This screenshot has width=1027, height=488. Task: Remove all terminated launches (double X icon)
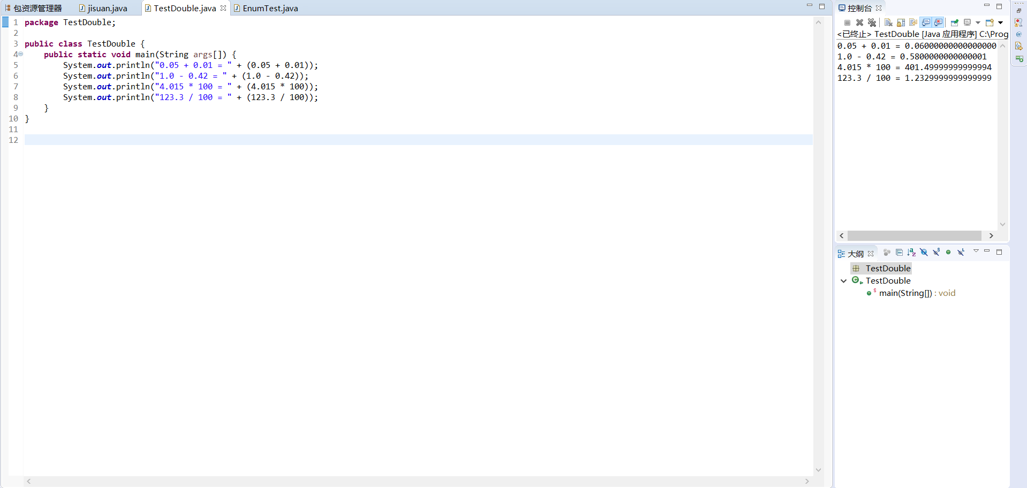point(872,22)
